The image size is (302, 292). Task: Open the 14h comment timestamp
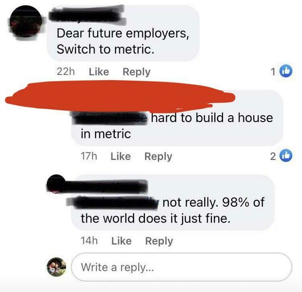click(89, 241)
